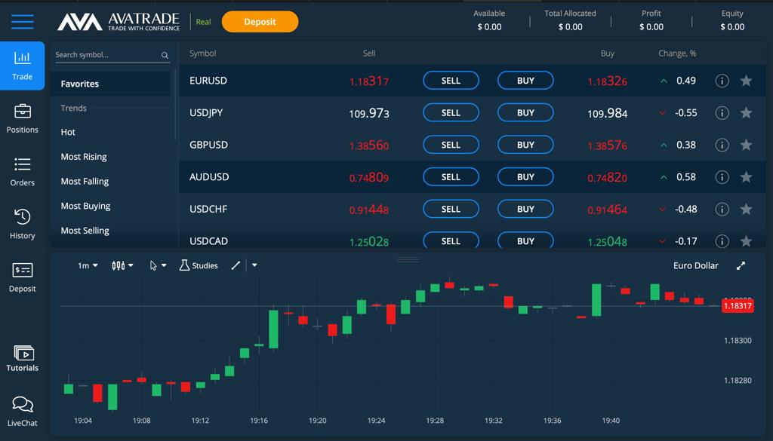Toggle USDJPY favorite star
773x441 pixels.
pyautogui.click(x=746, y=113)
